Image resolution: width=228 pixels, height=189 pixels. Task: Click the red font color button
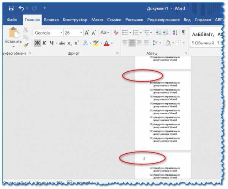106,43
